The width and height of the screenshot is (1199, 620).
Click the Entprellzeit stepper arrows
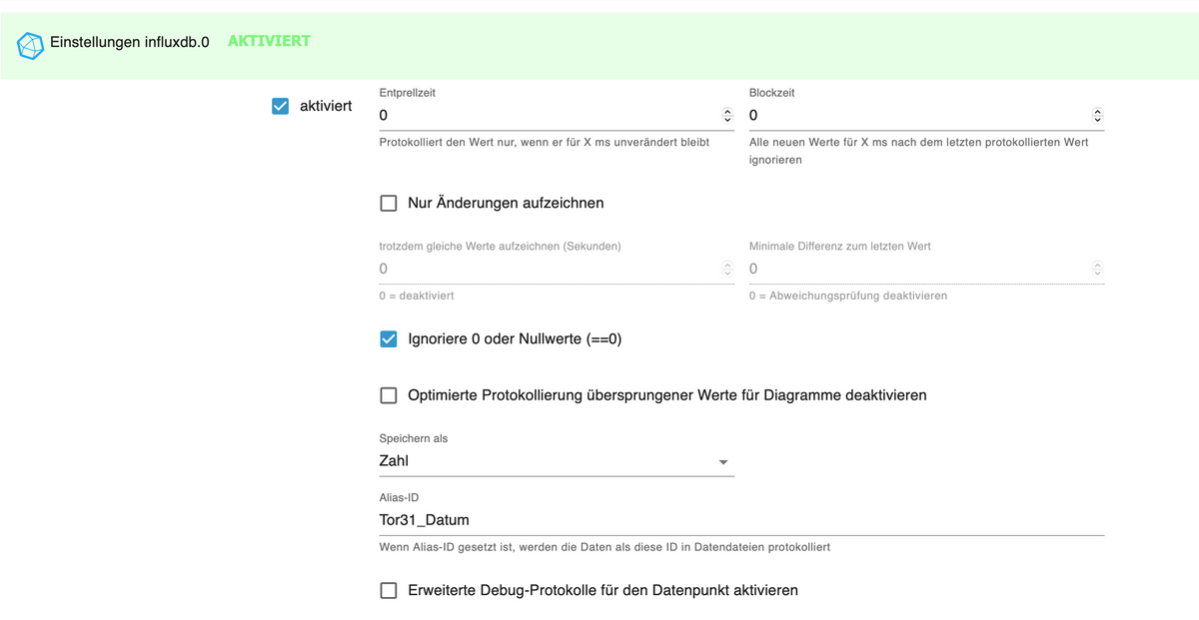coord(726,116)
